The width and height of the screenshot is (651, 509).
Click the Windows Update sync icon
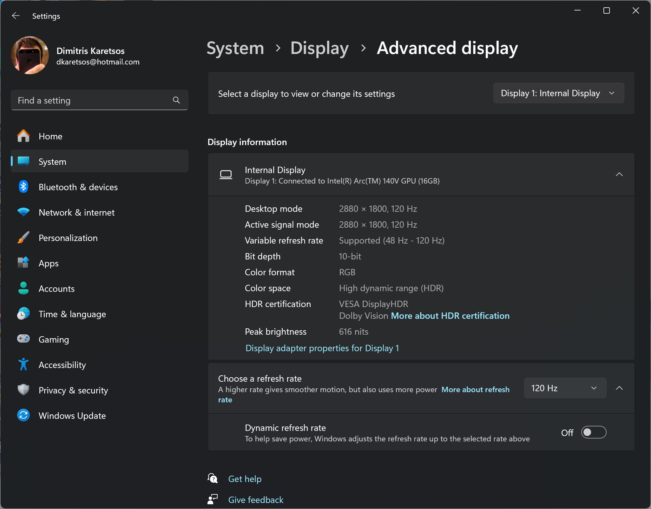coord(23,415)
